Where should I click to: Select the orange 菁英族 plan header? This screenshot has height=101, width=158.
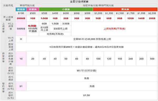pyautogui.click(x=125, y=9)
